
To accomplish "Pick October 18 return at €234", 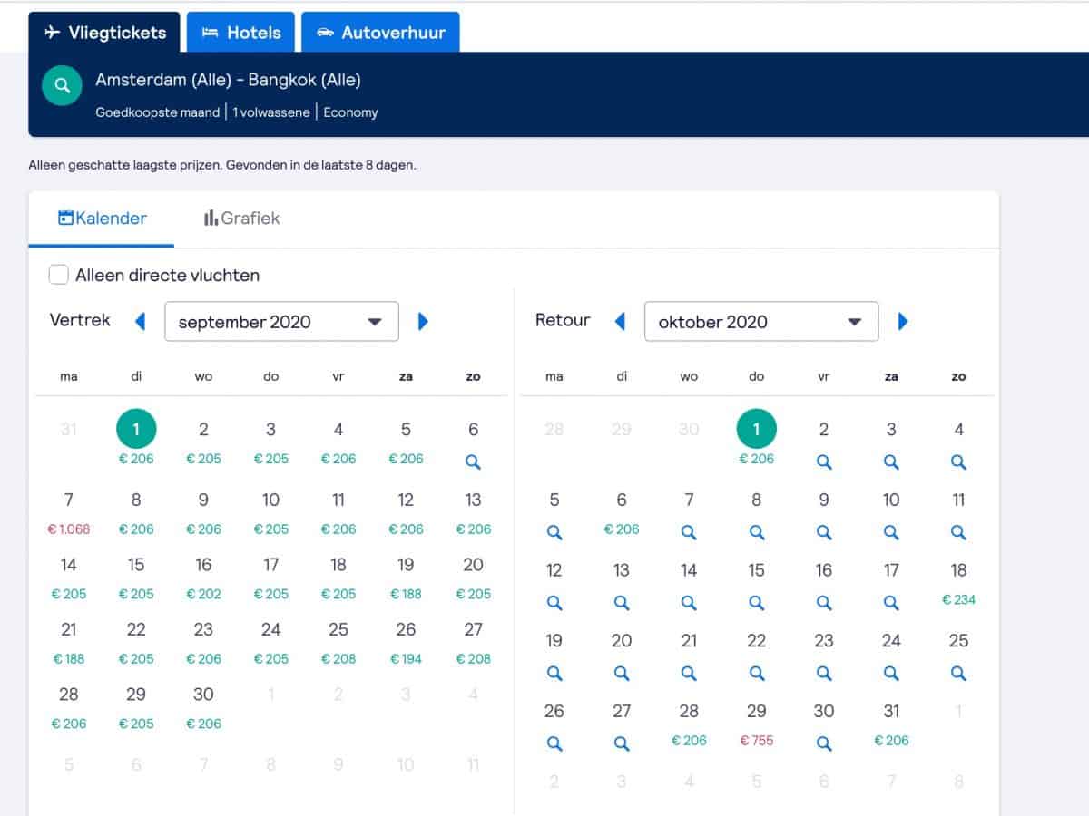I will [x=958, y=584].
